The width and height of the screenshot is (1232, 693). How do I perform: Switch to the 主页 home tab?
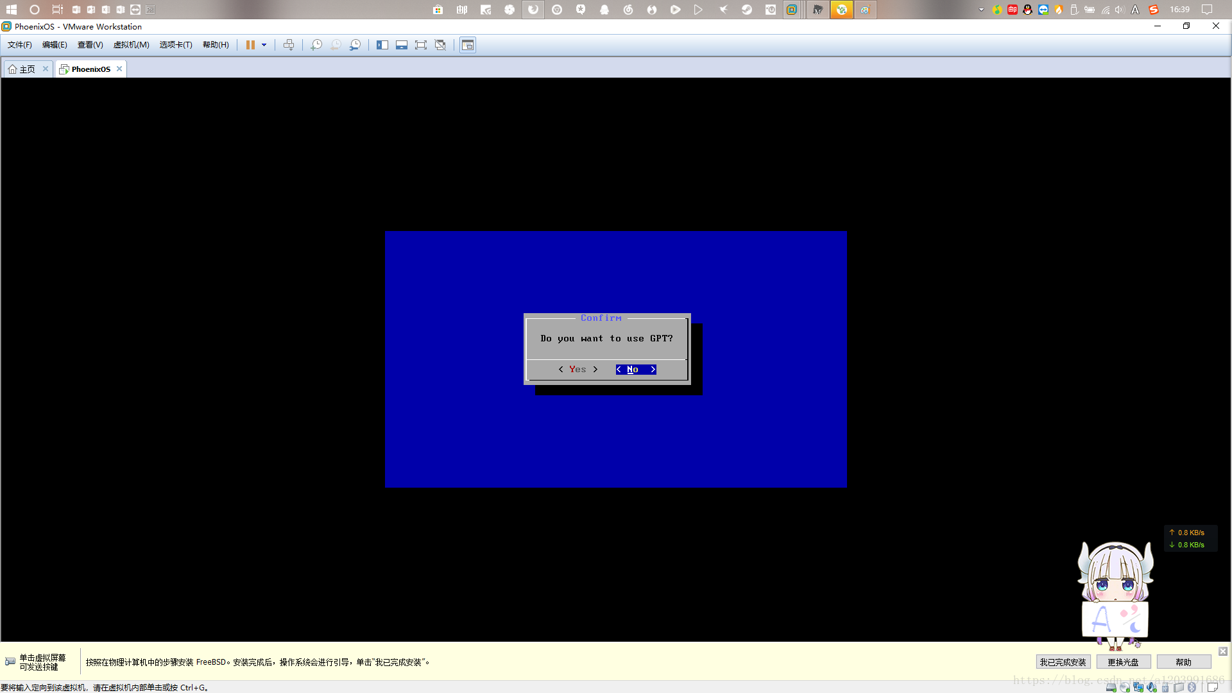coord(23,69)
